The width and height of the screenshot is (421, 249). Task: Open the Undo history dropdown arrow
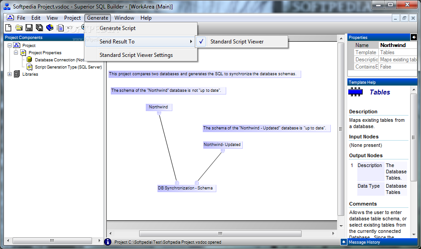tap(77, 28)
